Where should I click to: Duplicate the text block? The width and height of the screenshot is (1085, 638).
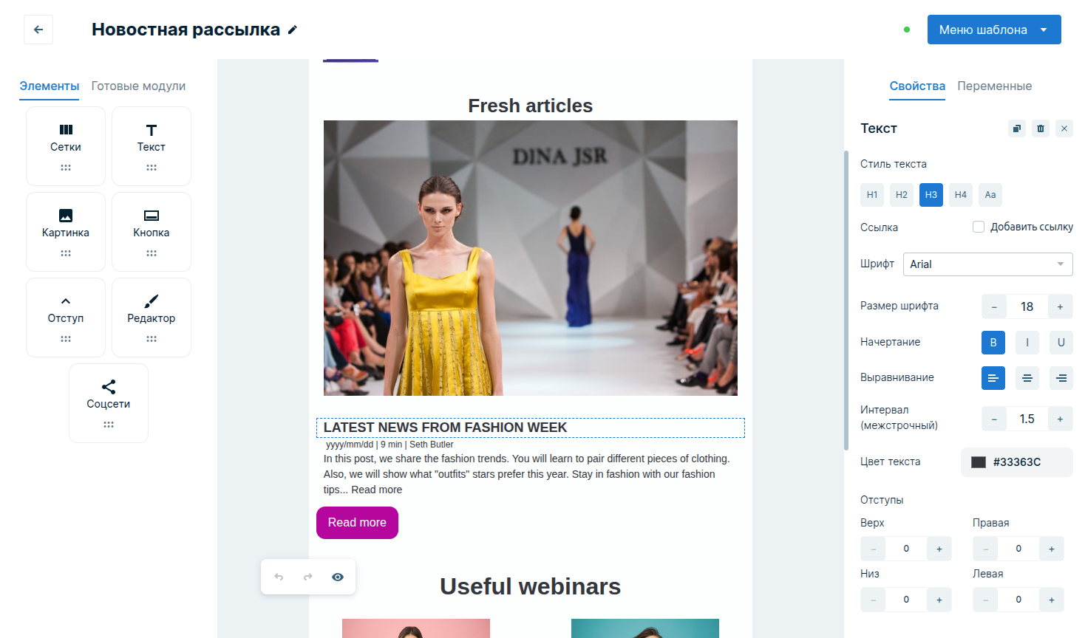pyautogui.click(x=1017, y=128)
